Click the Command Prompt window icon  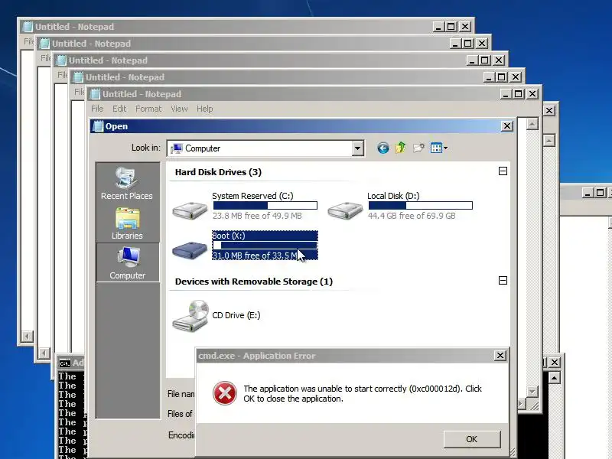pyautogui.click(x=65, y=363)
